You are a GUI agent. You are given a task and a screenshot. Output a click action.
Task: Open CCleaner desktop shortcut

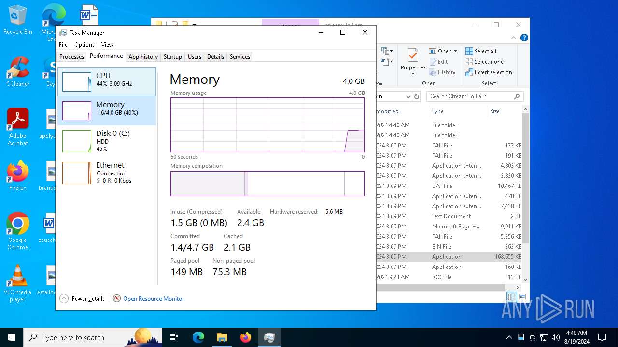tap(18, 72)
